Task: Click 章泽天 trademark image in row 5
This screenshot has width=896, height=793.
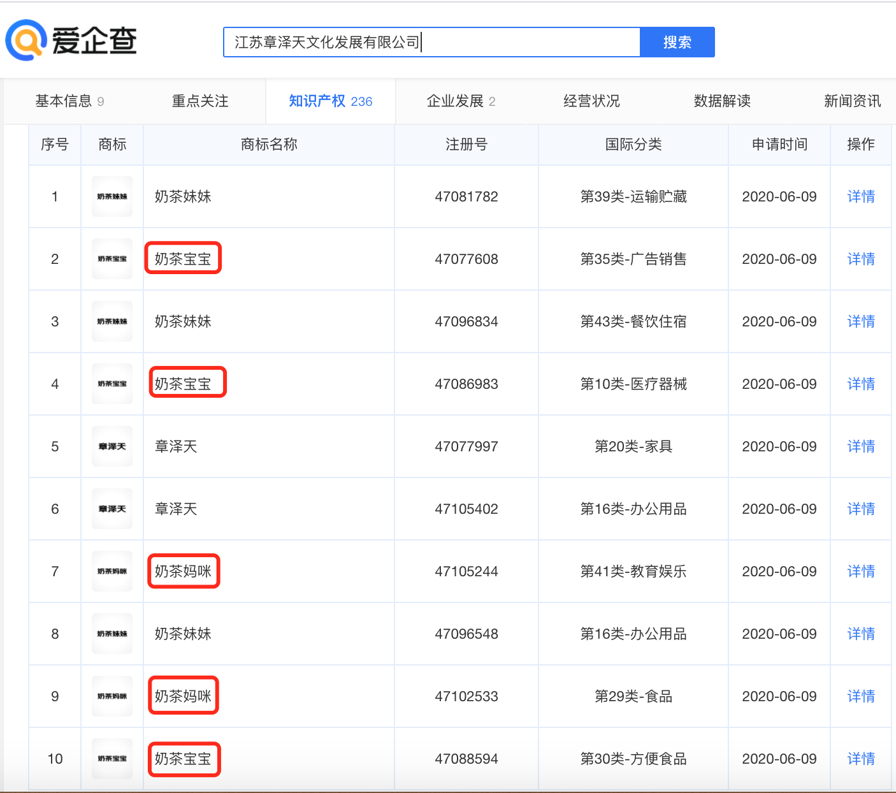Action: 112,446
